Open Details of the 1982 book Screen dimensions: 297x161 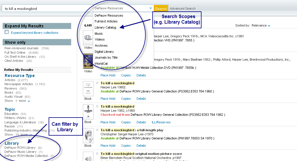point(141,122)
